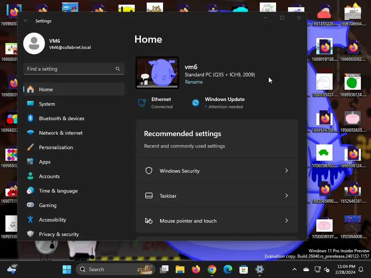Click the Personalization paintbrush icon
Image resolution: width=371 pixels, height=278 pixels.
pyautogui.click(x=30, y=147)
